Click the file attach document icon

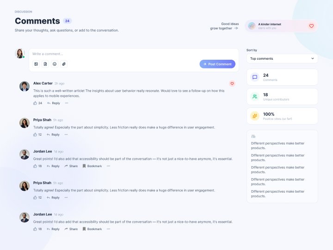(45, 64)
